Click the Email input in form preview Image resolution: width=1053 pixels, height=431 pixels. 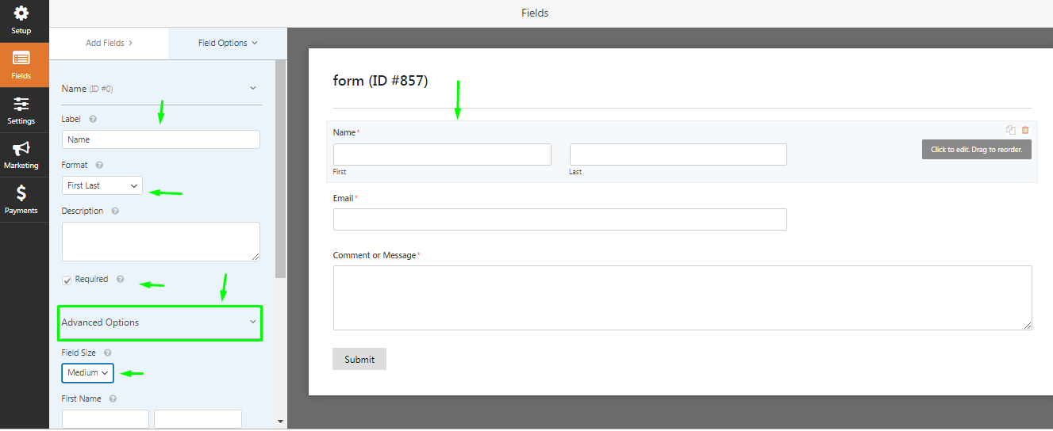(560, 219)
